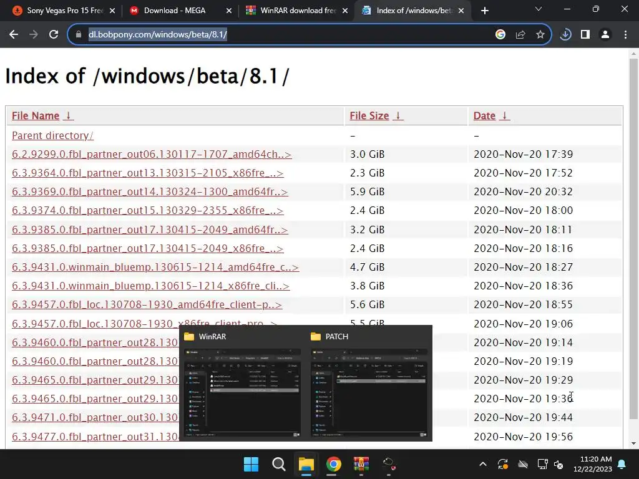Click the scrollbar down arrow

633,443
